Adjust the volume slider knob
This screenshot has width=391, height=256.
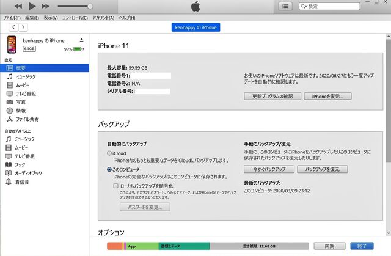[x=90, y=7]
